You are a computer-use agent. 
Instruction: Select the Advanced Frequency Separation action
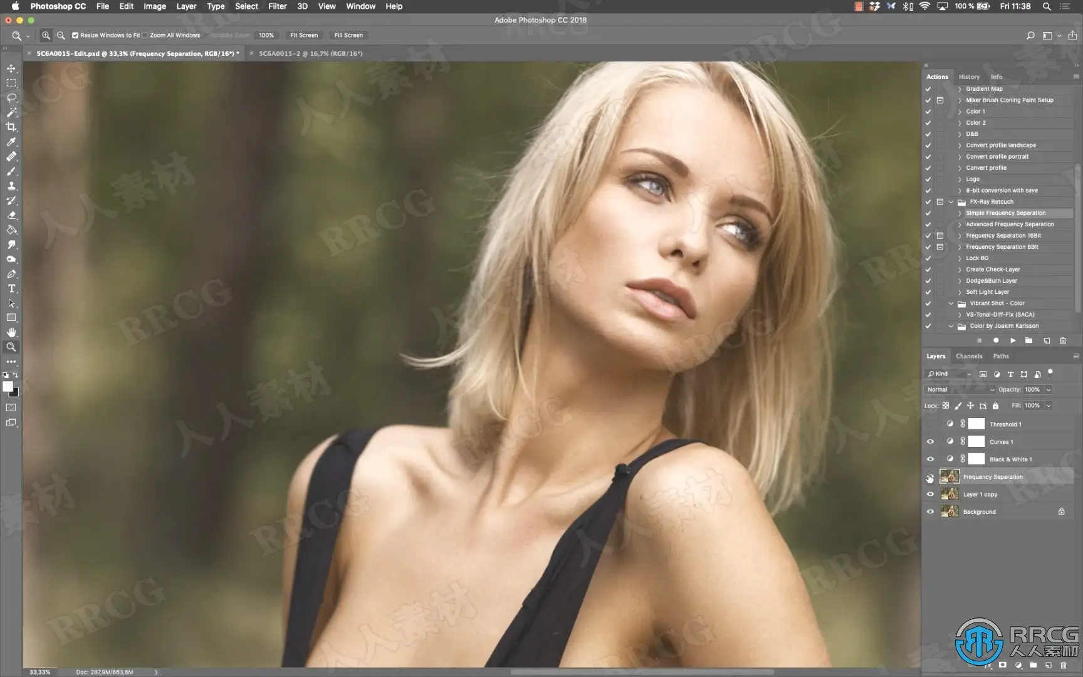coord(1010,224)
